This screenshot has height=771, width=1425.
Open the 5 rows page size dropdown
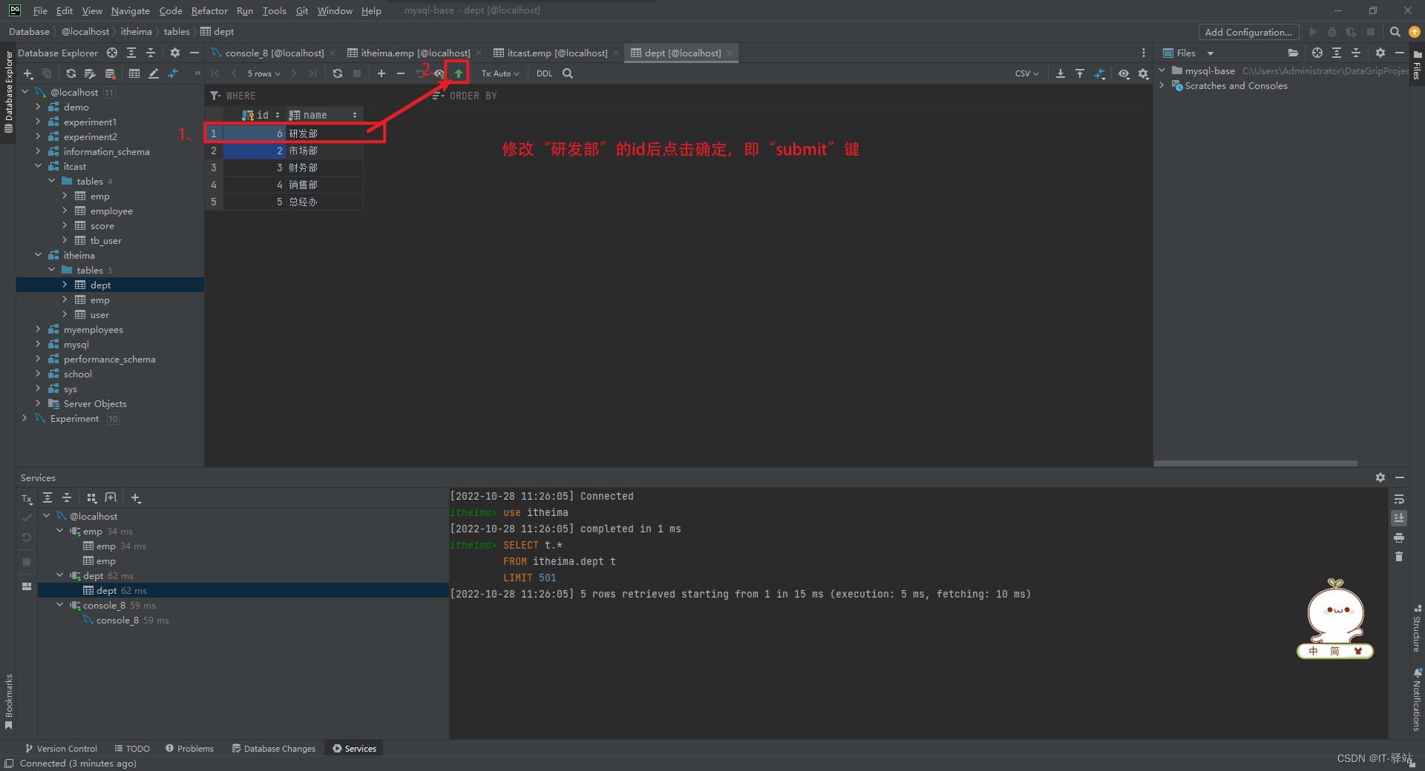[263, 73]
